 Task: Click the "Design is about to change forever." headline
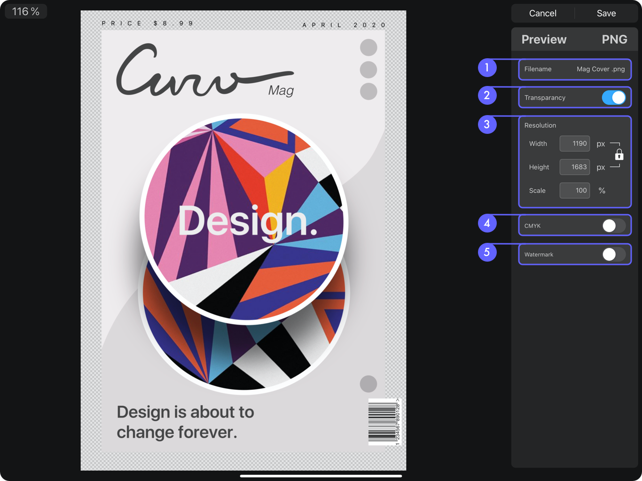click(x=185, y=422)
